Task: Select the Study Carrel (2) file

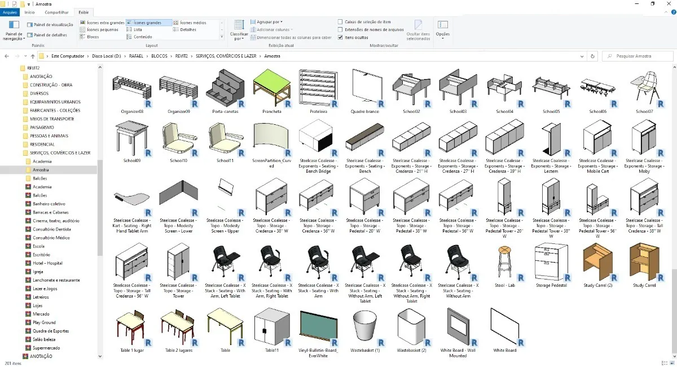Action: pos(597,266)
